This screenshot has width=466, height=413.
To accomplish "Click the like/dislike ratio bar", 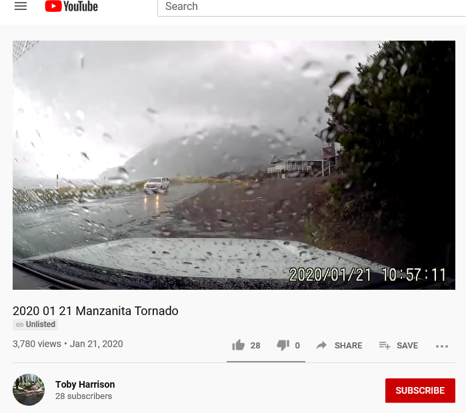I will click(266, 362).
